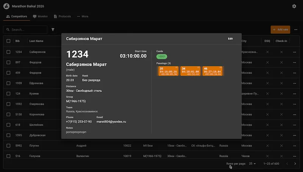Sort by Check-in column header
This screenshot has height=172, width=303.
click(x=281, y=41)
